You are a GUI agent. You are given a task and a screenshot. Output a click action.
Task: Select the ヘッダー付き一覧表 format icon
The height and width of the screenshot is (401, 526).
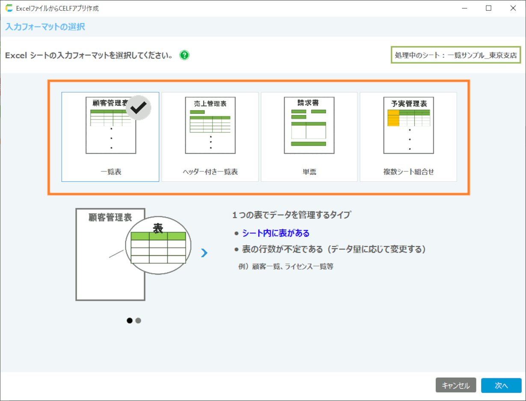click(210, 125)
